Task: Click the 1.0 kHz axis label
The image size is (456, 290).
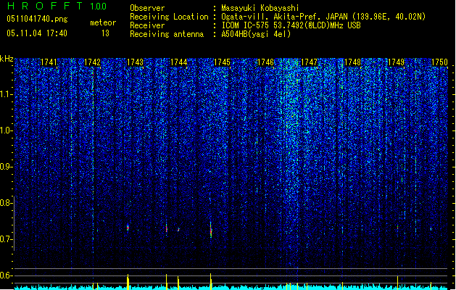Action: 7,130
